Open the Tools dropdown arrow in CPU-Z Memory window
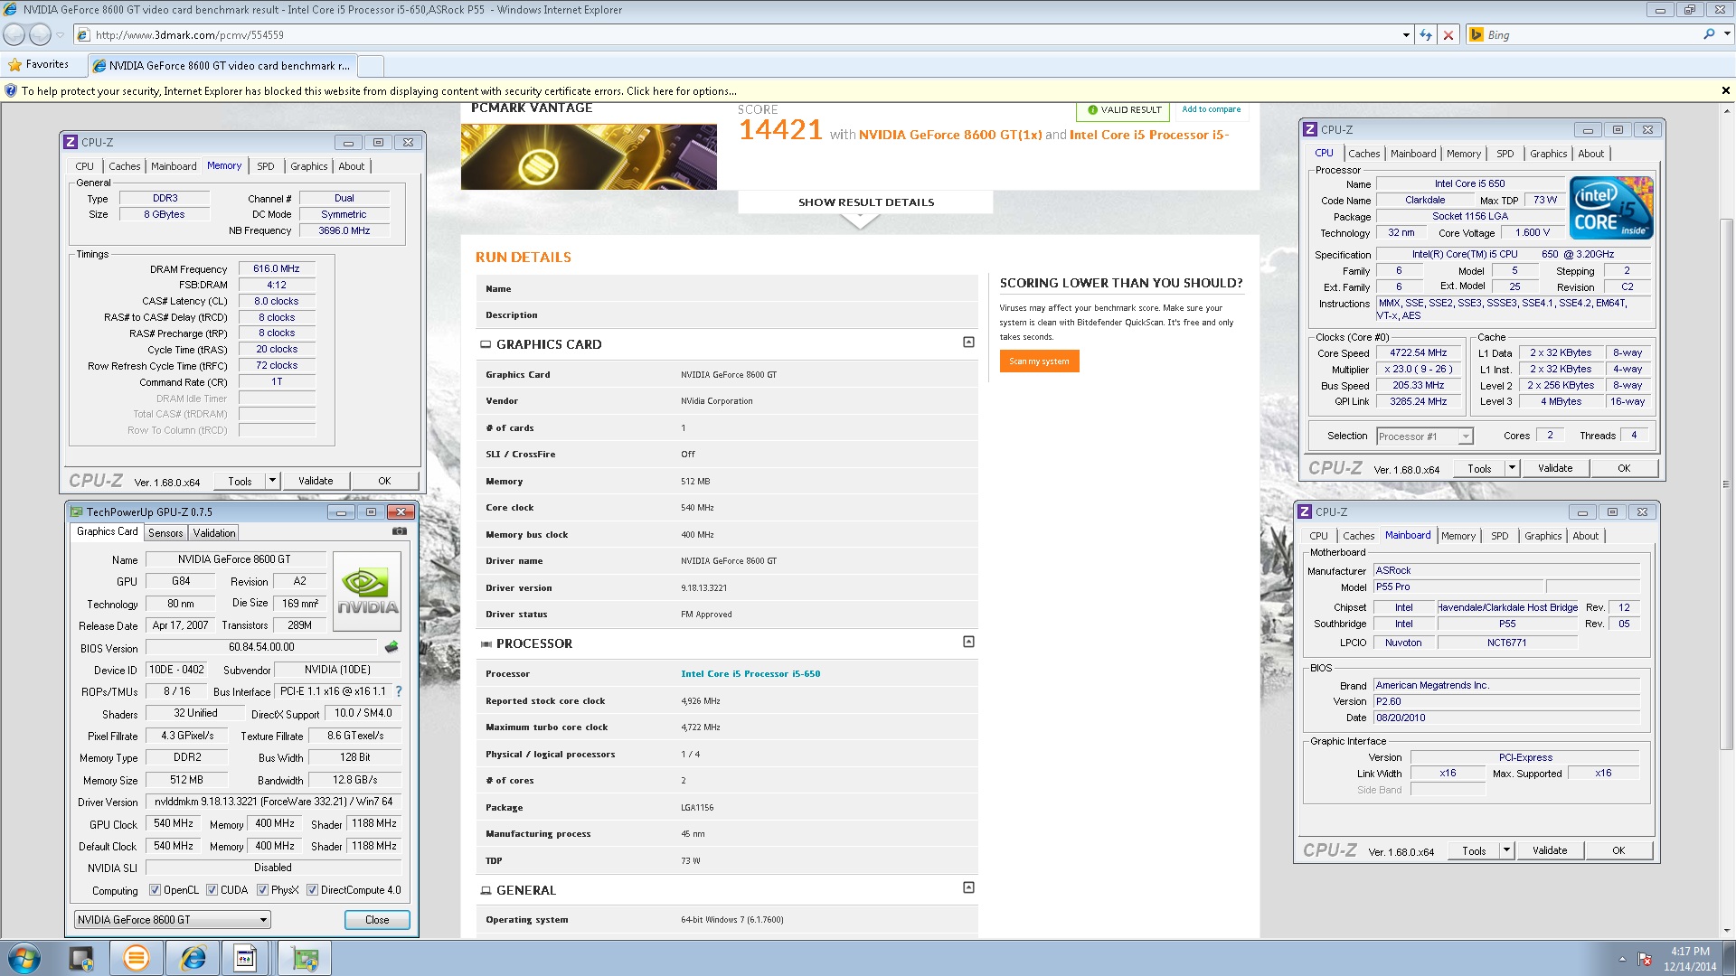1736x976 pixels. 272,481
